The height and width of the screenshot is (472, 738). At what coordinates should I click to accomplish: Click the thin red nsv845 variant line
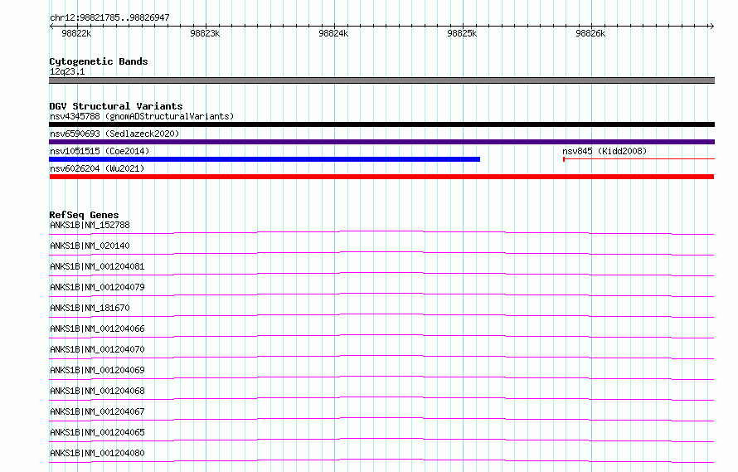coord(638,159)
